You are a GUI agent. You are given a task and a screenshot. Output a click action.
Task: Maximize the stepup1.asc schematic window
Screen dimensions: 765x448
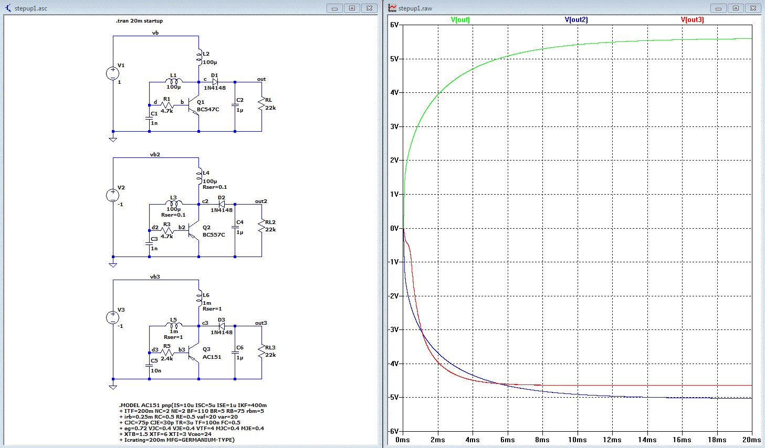pyautogui.click(x=352, y=8)
